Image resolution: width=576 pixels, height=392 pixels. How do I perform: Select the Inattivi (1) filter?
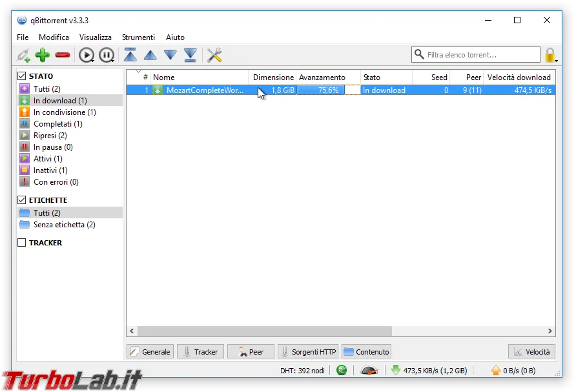coord(70,170)
